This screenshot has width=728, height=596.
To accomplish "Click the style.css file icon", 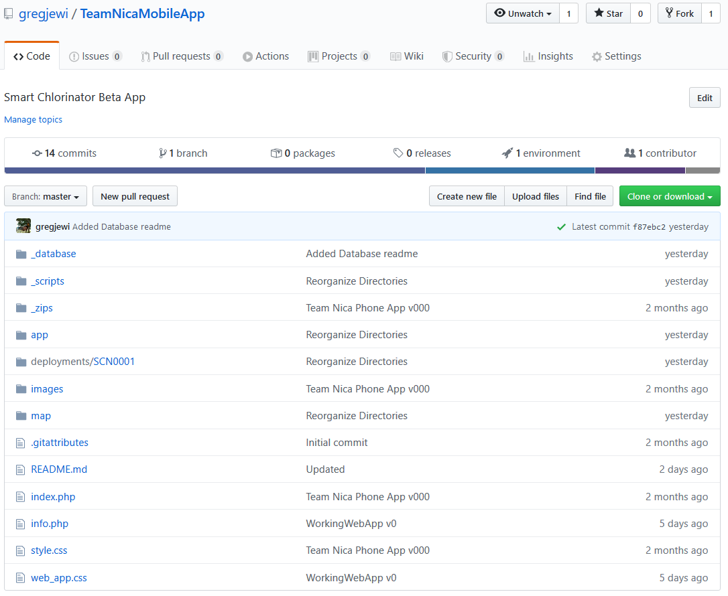I will coord(20,550).
